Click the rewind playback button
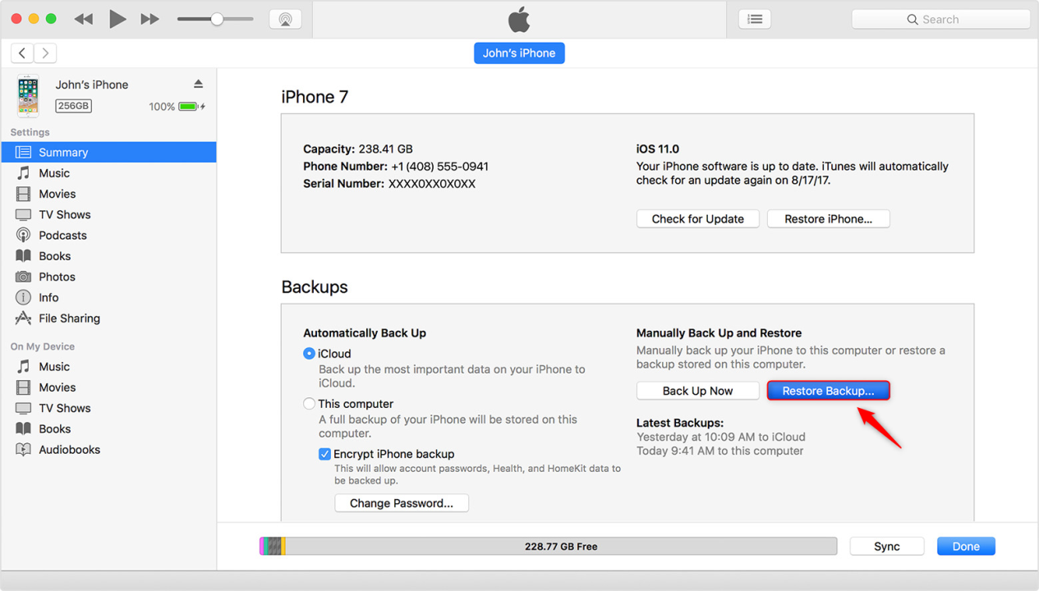 pyautogui.click(x=83, y=19)
